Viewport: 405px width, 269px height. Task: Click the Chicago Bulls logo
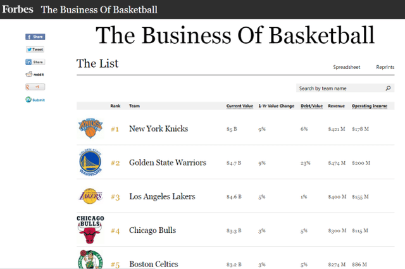click(x=90, y=230)
